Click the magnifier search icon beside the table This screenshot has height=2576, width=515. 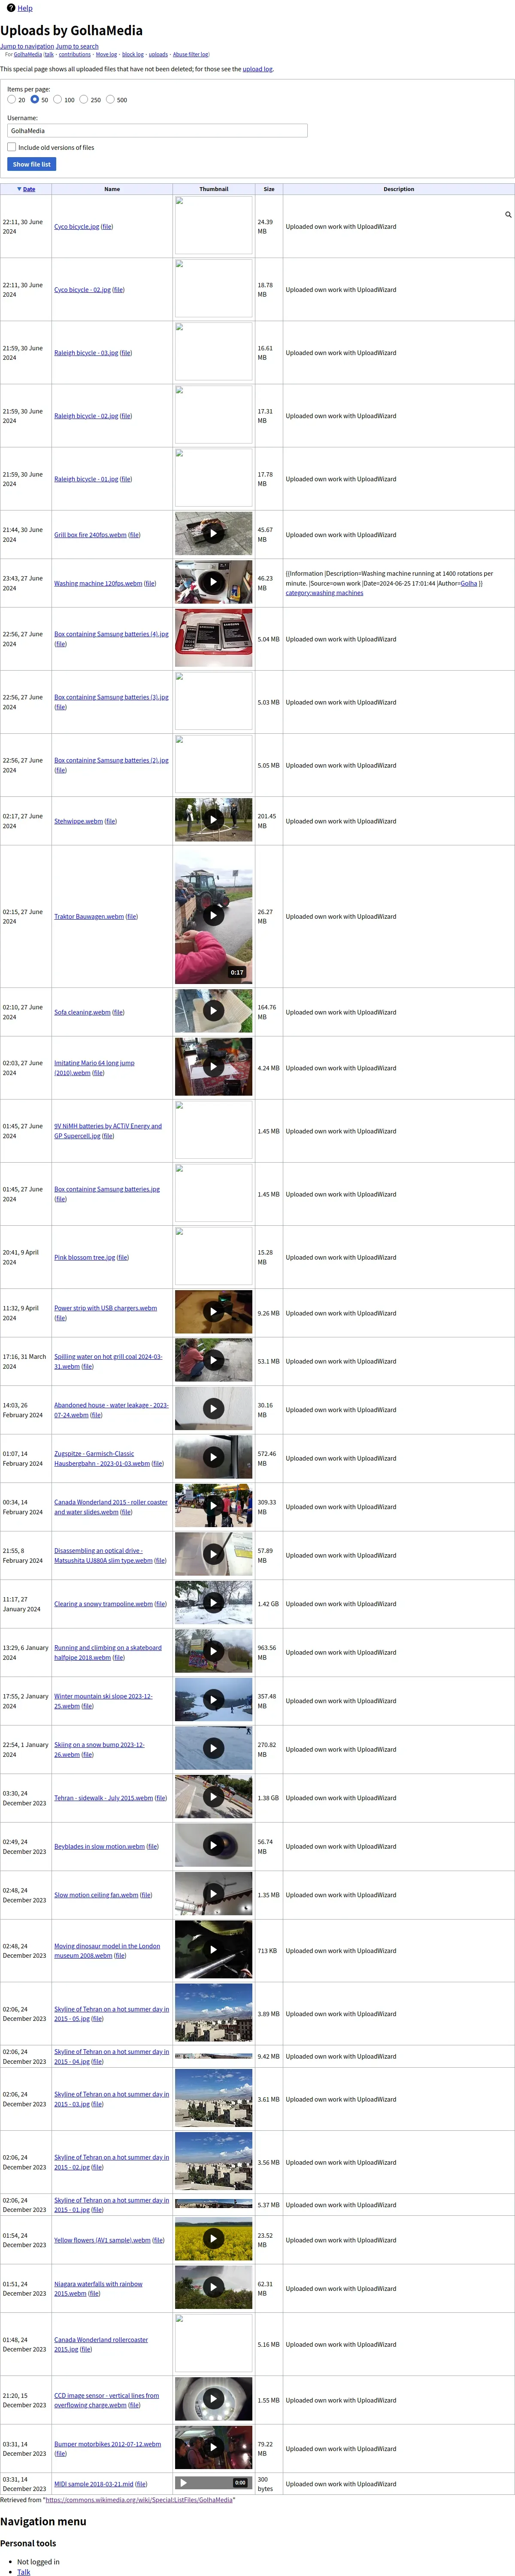[x=508, y=215]
